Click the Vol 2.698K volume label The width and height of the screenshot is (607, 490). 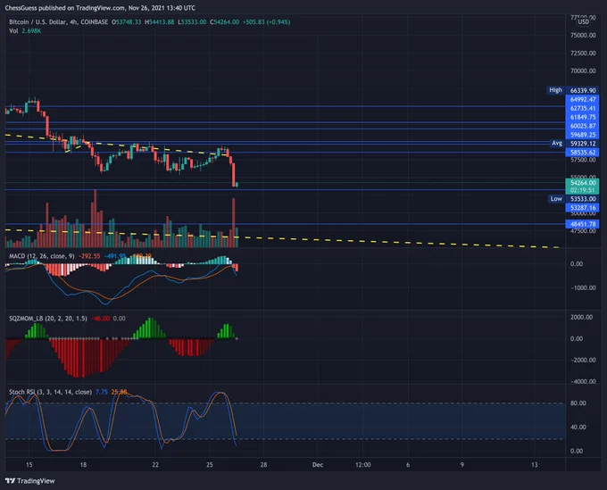tap(25, 30)
